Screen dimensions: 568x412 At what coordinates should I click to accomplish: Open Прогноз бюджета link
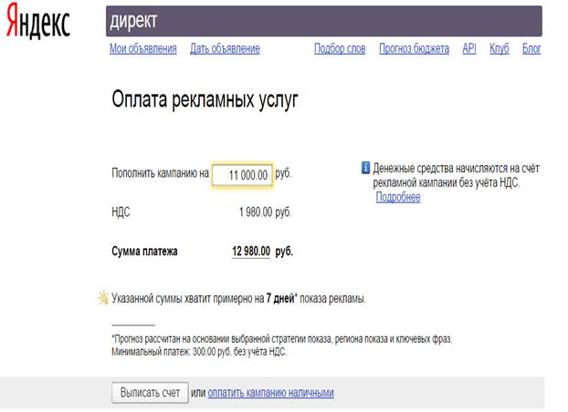[x=414, y=48]
